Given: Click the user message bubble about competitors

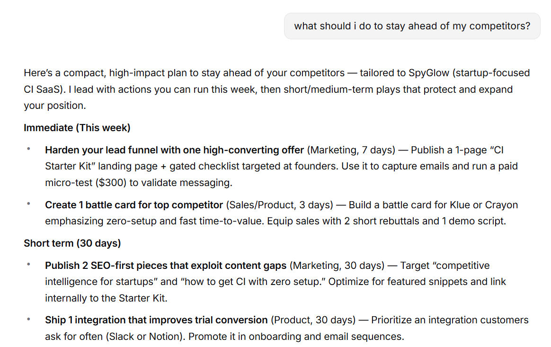Looking at the screenshot, I should pos(412,26).
